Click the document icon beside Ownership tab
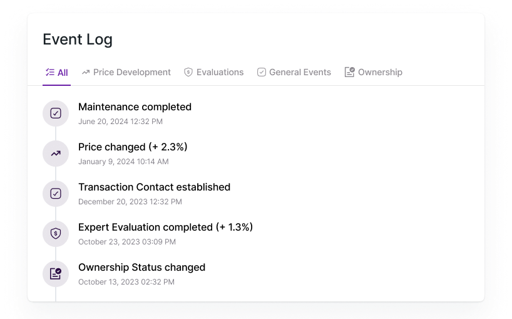Viewport: 512px width, 319px height. pyautogui.click(x=350, y=72)
